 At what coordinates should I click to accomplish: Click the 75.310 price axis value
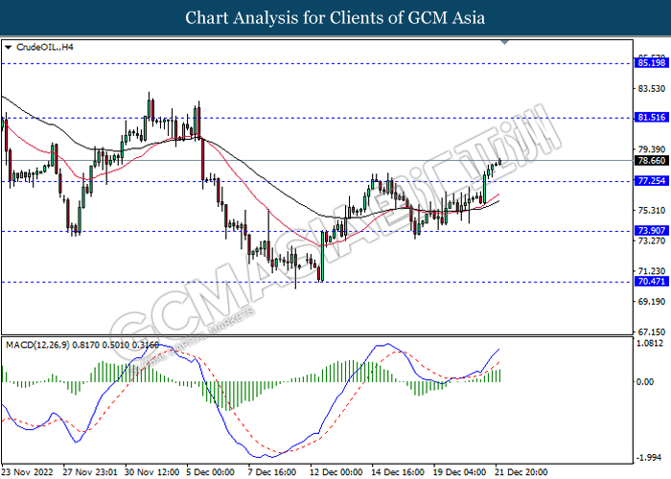click(x=651, y=211)
